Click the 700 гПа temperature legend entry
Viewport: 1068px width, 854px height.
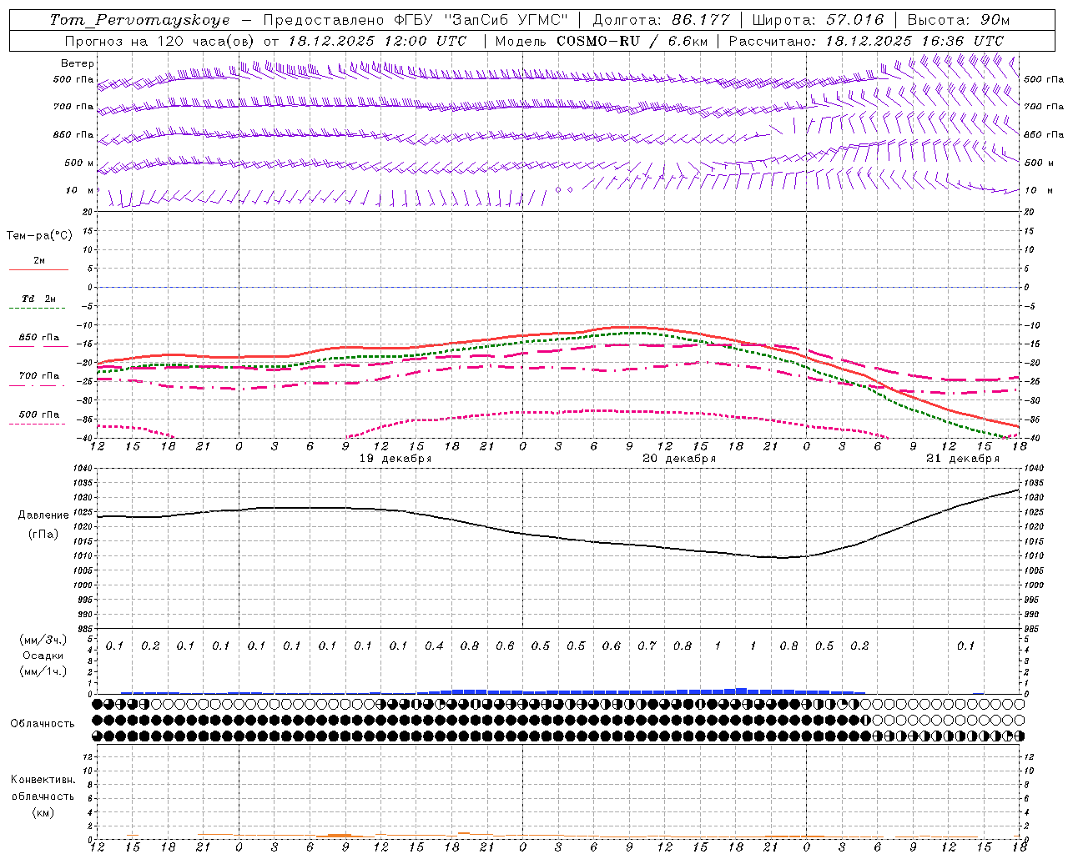coord(39,376)
